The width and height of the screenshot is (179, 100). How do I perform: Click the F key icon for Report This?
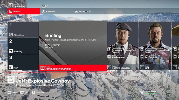pyautogui.click(x=33, y=92)
